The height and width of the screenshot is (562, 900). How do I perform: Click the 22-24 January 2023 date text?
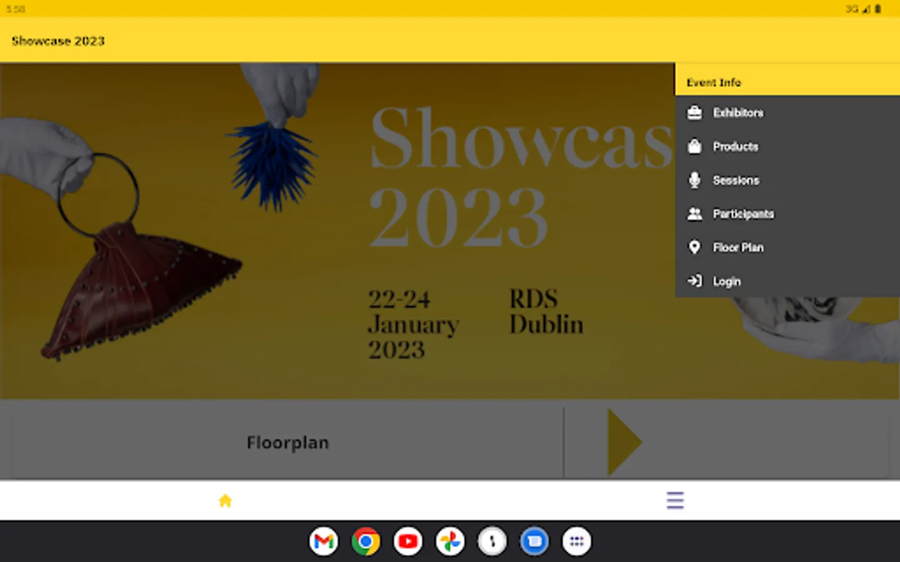point(414,325)
